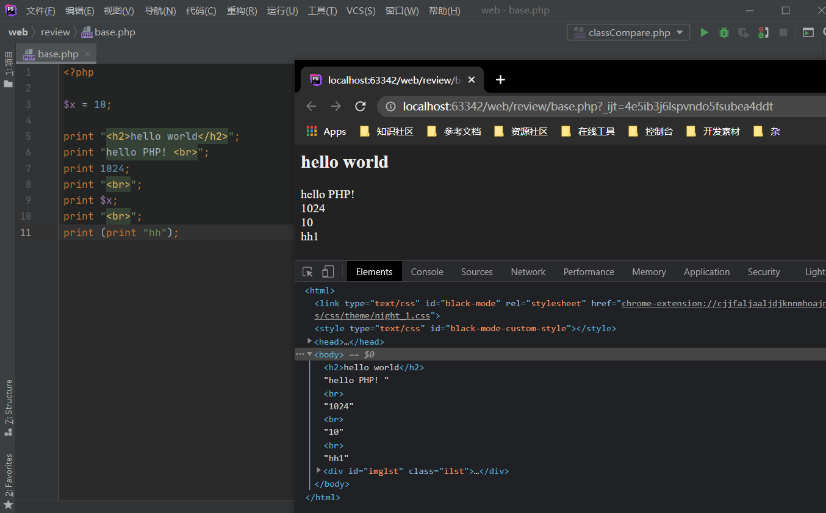Open the 编辑(E) menu
The width and height of the screenshot is (826, 513).
pyautogui.click(x=80, y=11)
